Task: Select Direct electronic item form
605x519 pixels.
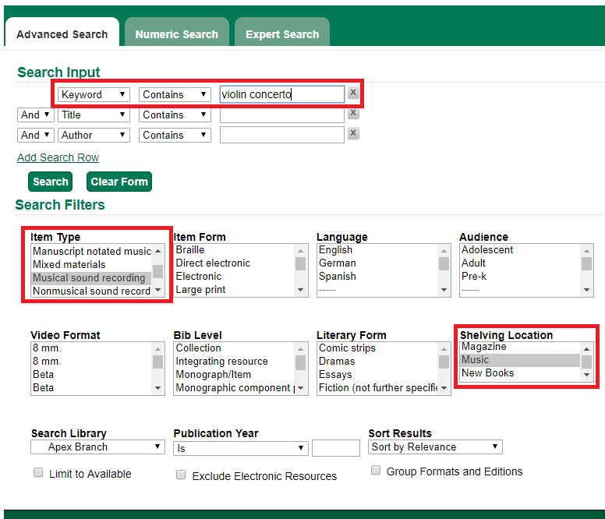Action: (234, 263)
